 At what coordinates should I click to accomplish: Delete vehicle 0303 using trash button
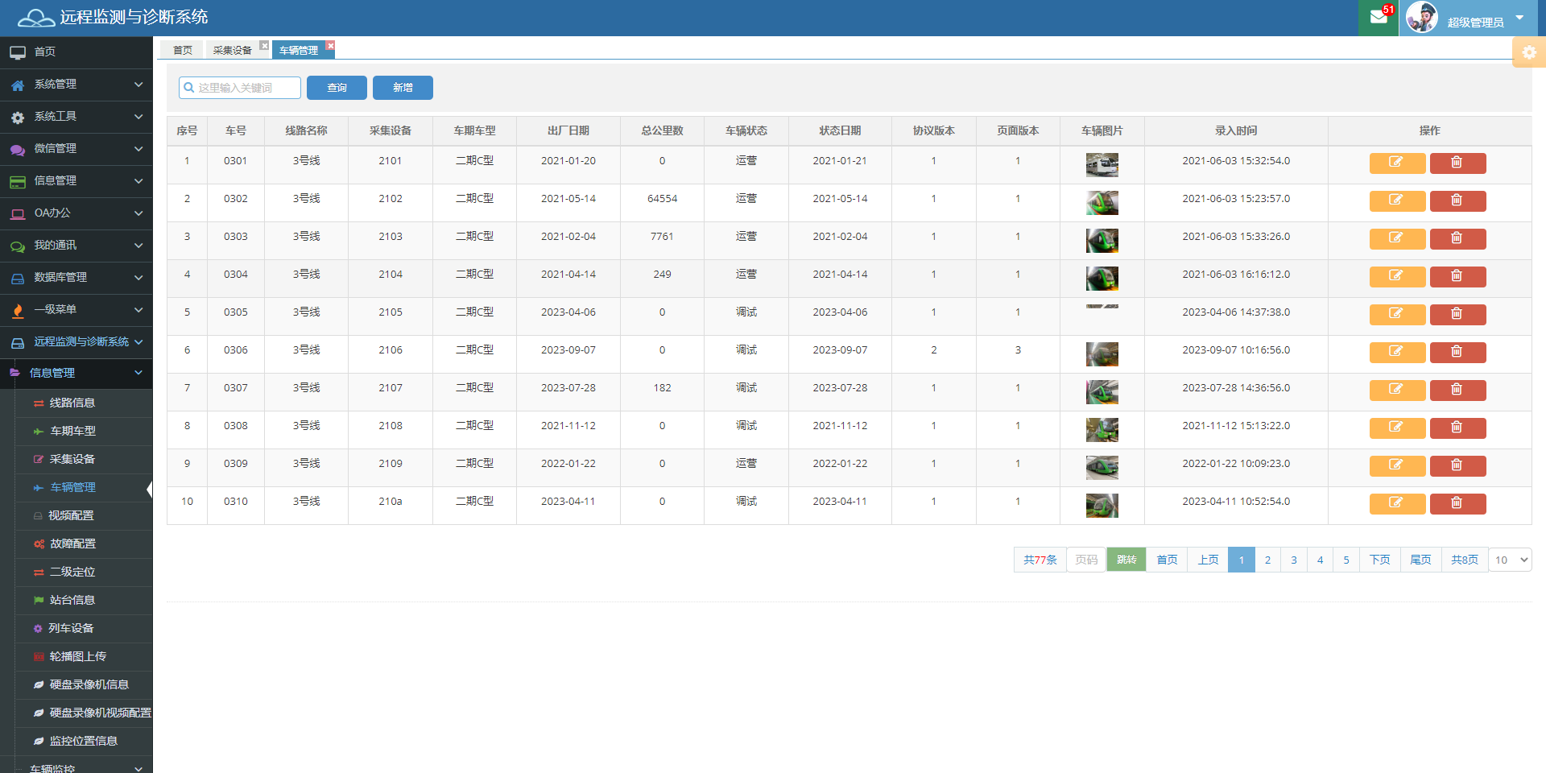(1457, 238)
